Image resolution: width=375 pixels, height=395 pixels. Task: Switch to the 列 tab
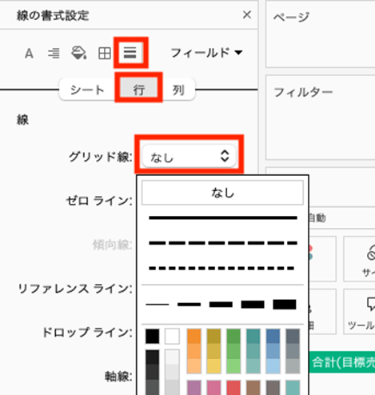coord(178,90)
